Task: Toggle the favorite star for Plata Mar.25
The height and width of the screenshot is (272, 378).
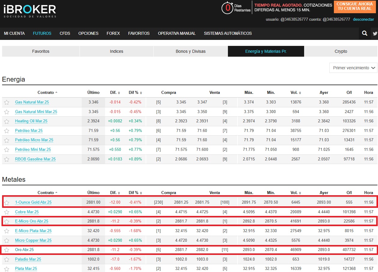Action: coord(7,268)
